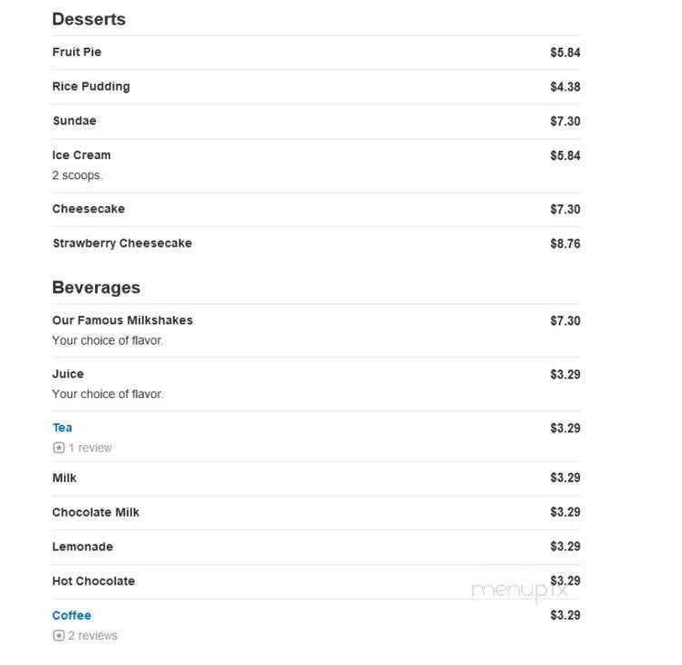Image resolution: width=682 pixels, height=665 pixels.
Task: Click the Beverages section heading
Action: coord(96,288)
